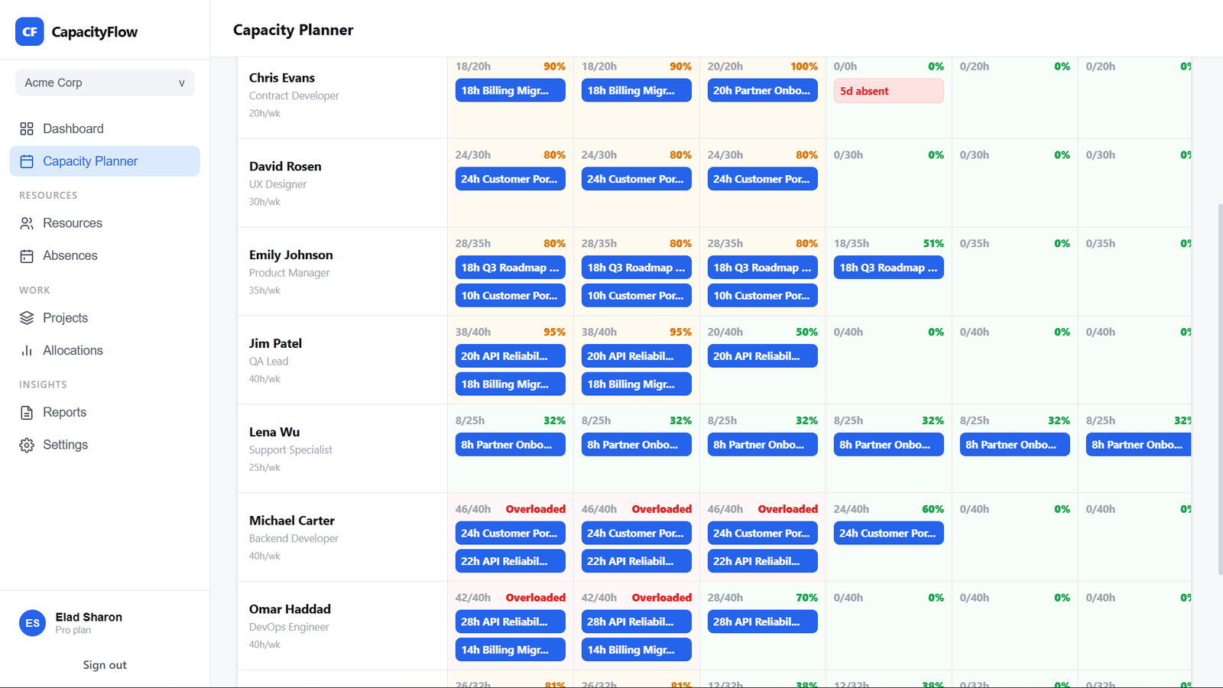This screenshot has width=1223, height=688.
Task: Open Resources from the sidebar
Action: pyautogui.click(x=105, y=223)
